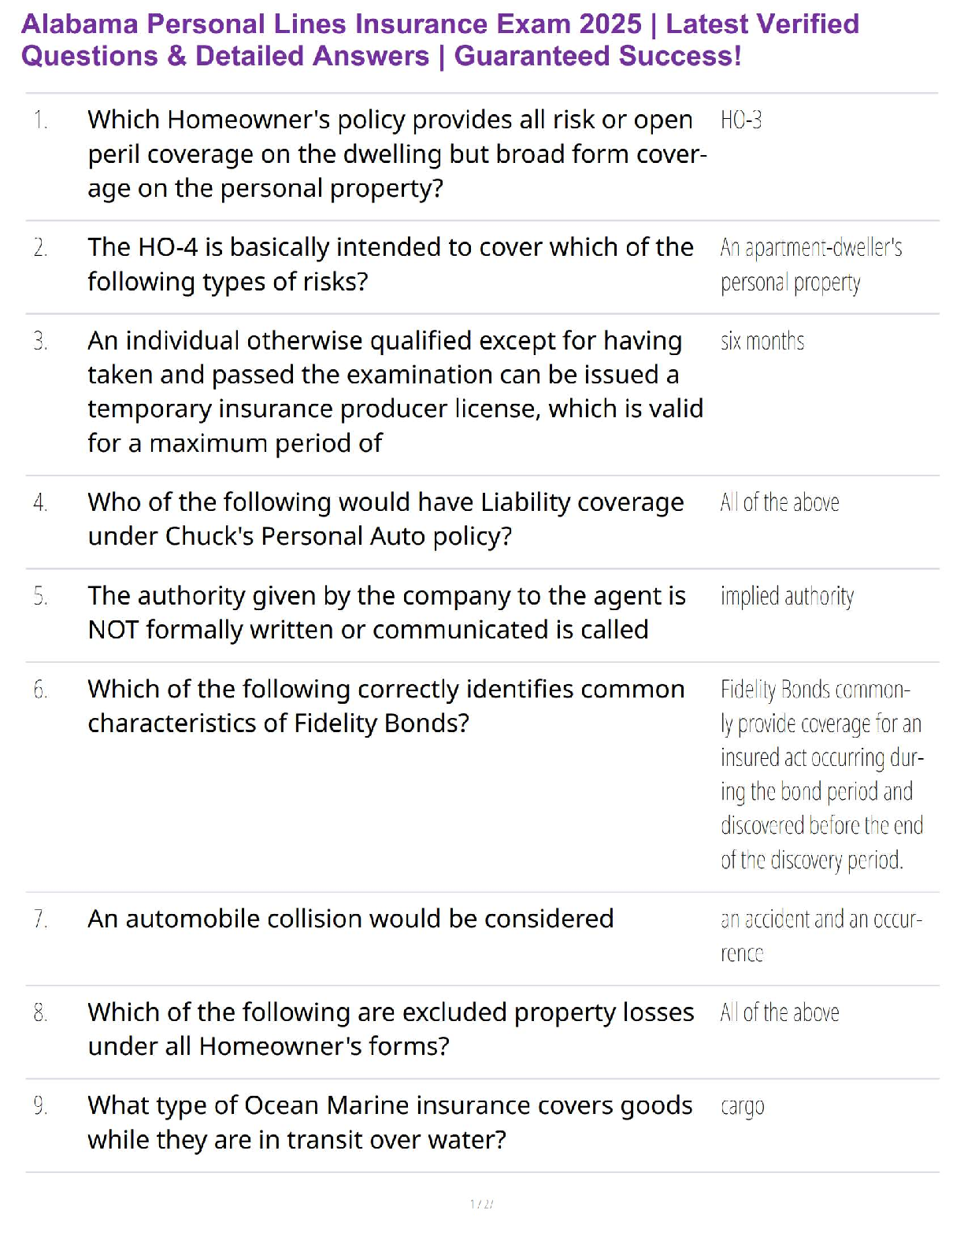Select the cargo answer

742,1107
